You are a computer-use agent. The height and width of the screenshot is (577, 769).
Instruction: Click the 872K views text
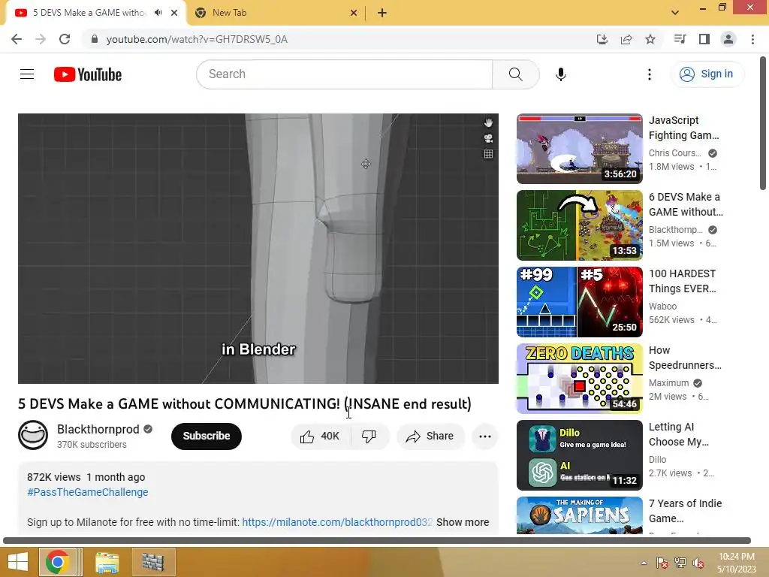pyautogui.click(x=54, y=477)
